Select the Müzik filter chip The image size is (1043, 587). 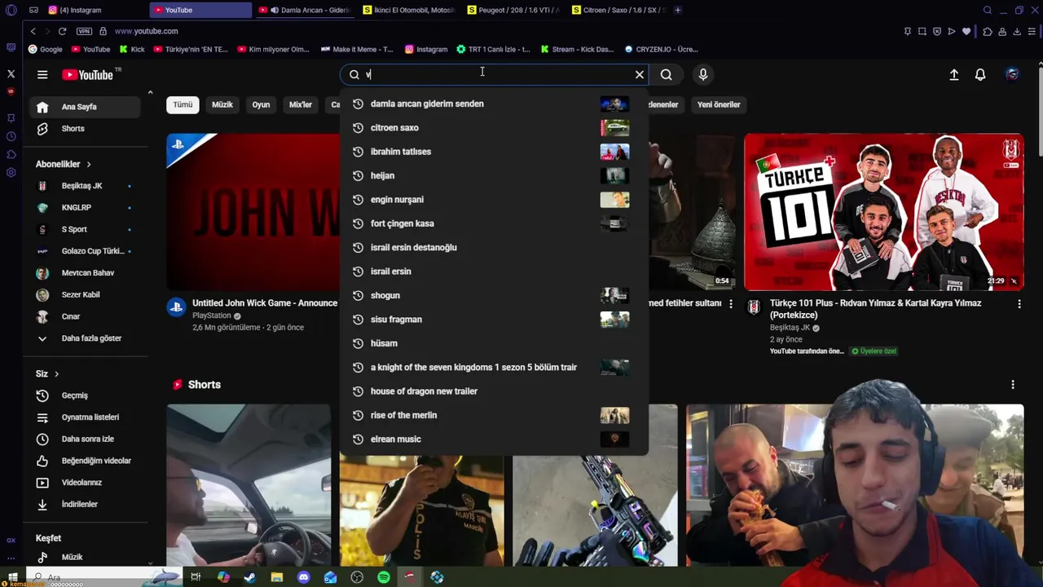(222, 104)
